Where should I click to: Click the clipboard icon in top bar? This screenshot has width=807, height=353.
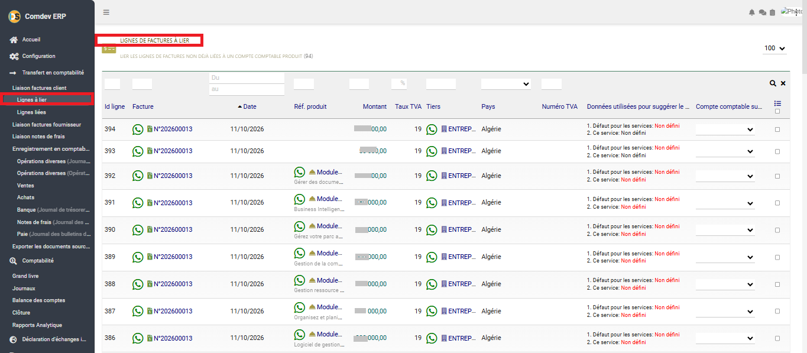(772, 12)
